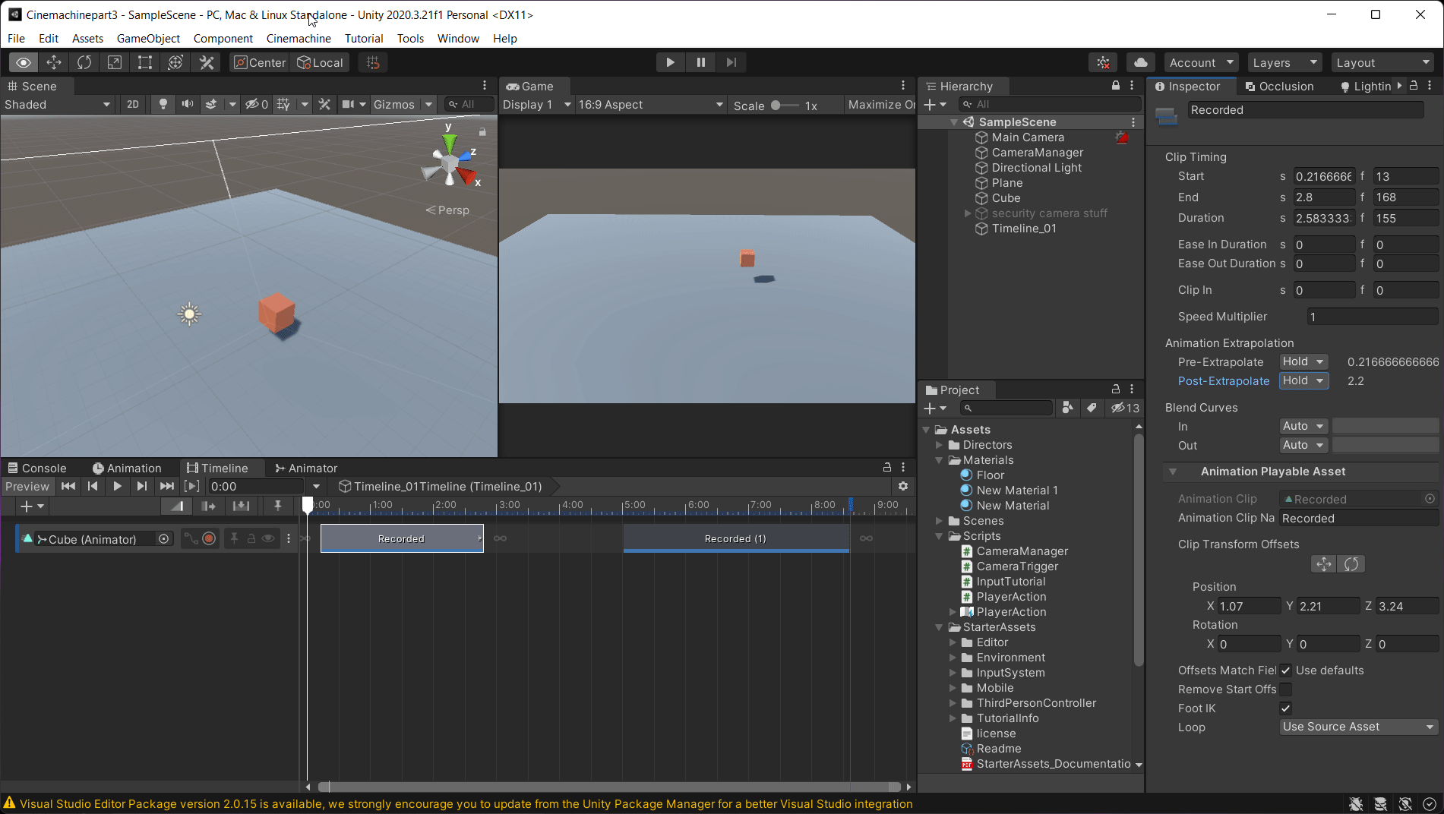This screenshot has width=1444, height=814.
Task: Open the Cinemachine menu
Action: (x=298, y=38)
